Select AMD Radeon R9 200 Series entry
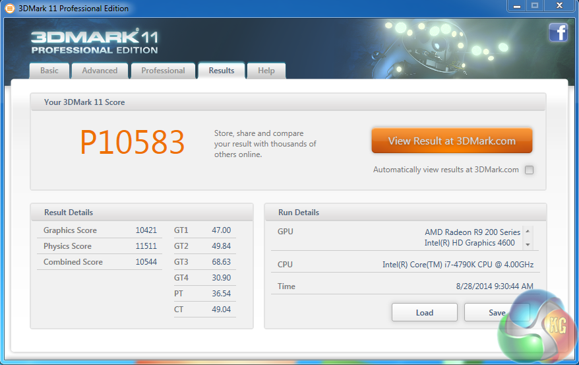Image resolution: width=579 pixels, height=365 pixels. click(472, 232)
